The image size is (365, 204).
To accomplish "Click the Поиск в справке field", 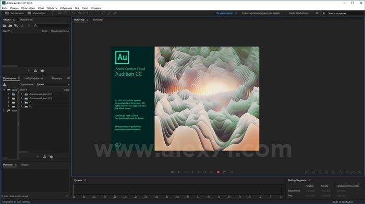I will point(343,13).
